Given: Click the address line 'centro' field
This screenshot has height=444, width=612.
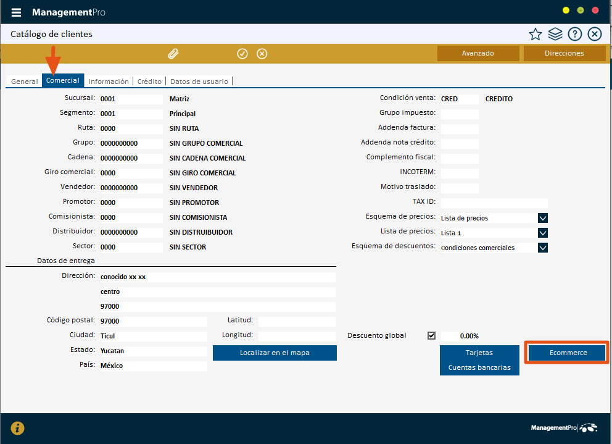Looking at the screenshot, I should coord(218,292).
